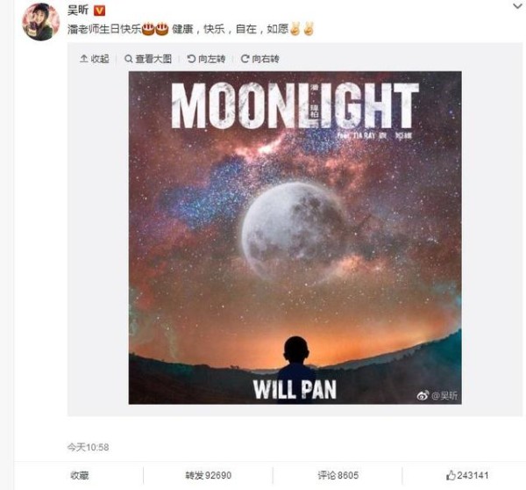Click the orange V verified badge
The height and width of the screenshot is (490, 526).
(99, 11)
